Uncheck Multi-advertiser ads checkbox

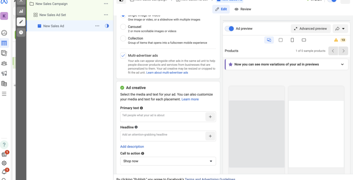click(123, 55)
